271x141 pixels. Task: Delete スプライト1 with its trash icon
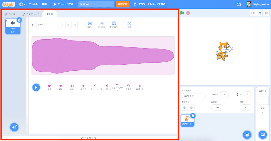pos(193,116)
